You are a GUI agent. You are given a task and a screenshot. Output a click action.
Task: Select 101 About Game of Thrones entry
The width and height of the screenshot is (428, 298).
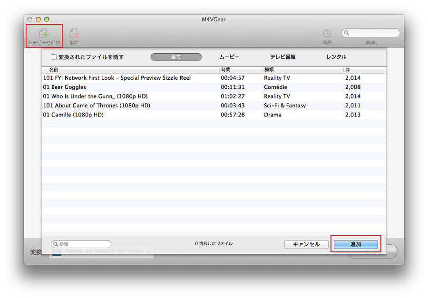point(97,106)
